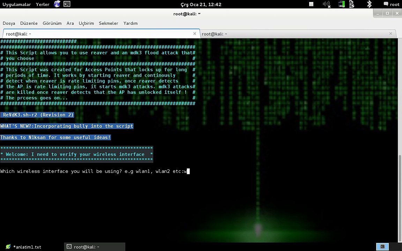402x251 pixels.
Task: Close the second terminal tab
Action: [390, 33]
